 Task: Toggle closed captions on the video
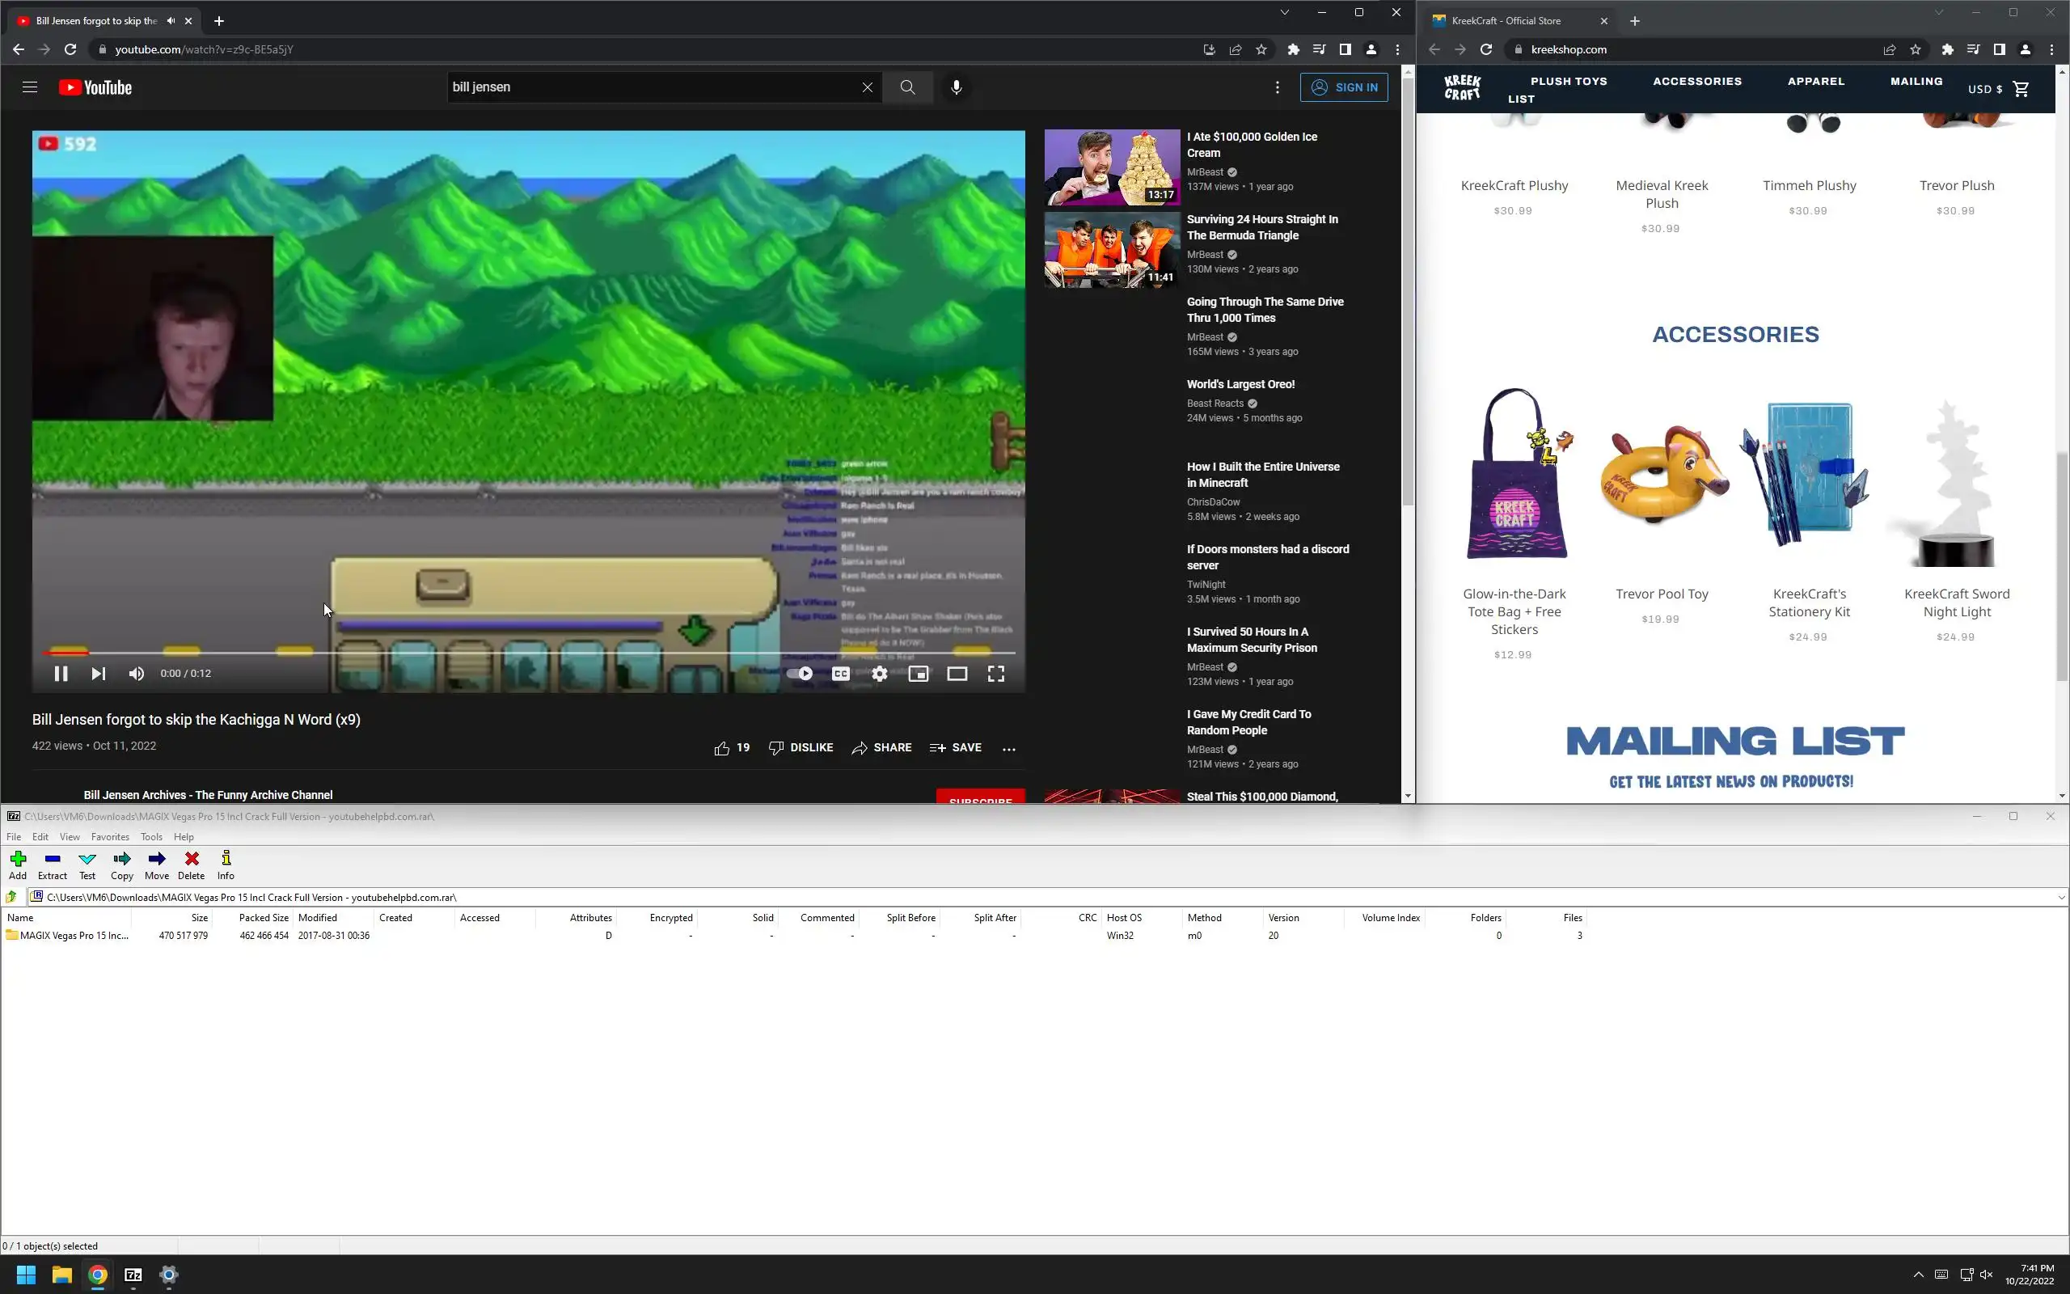pyautogui.click(x=840, y=674)
